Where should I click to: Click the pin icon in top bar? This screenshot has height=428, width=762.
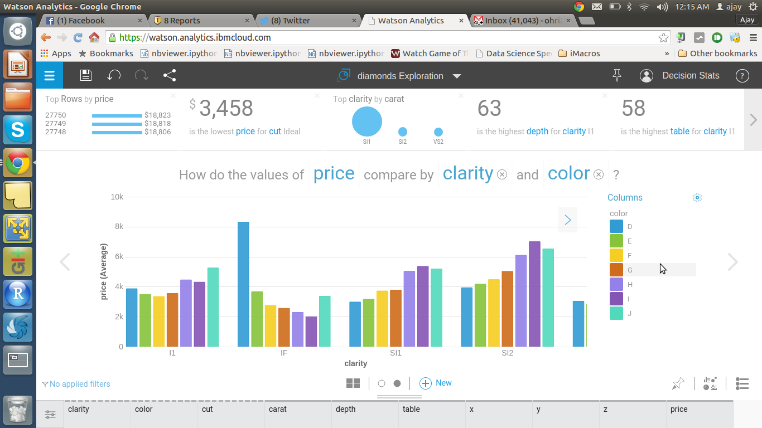coord(616,76)
